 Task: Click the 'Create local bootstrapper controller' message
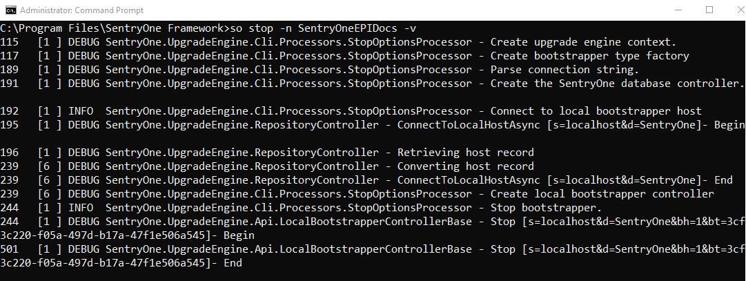pyautogui.click(x=602, y=194)
